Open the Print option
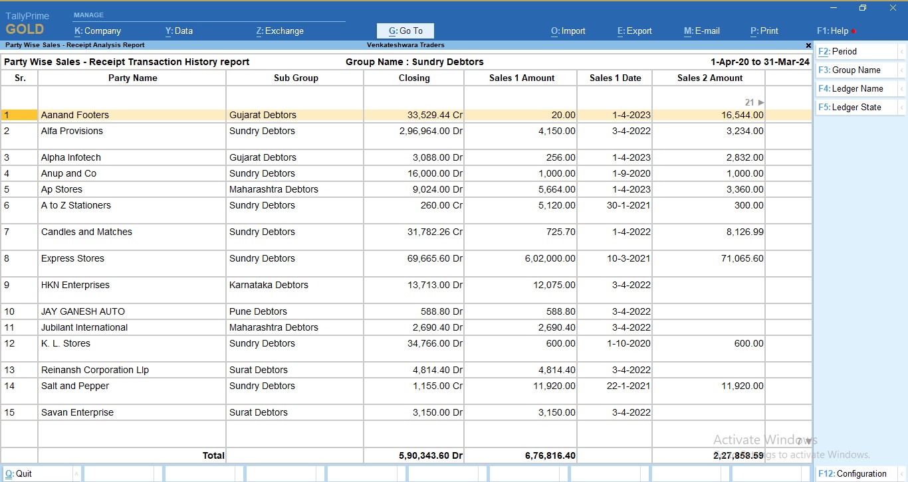Screen dimensions: 908x482 tap(764, 31)
